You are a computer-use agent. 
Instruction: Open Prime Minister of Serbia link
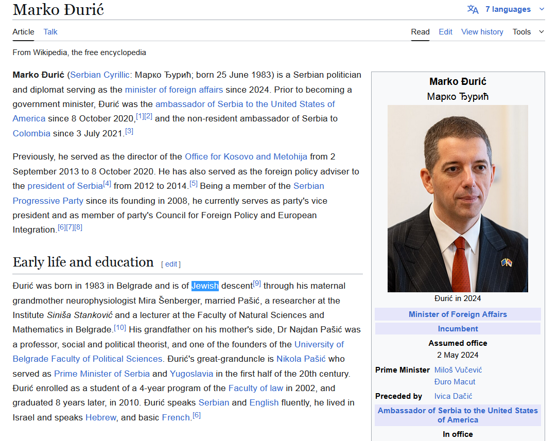pyautogui.click(x=102, y=374)
